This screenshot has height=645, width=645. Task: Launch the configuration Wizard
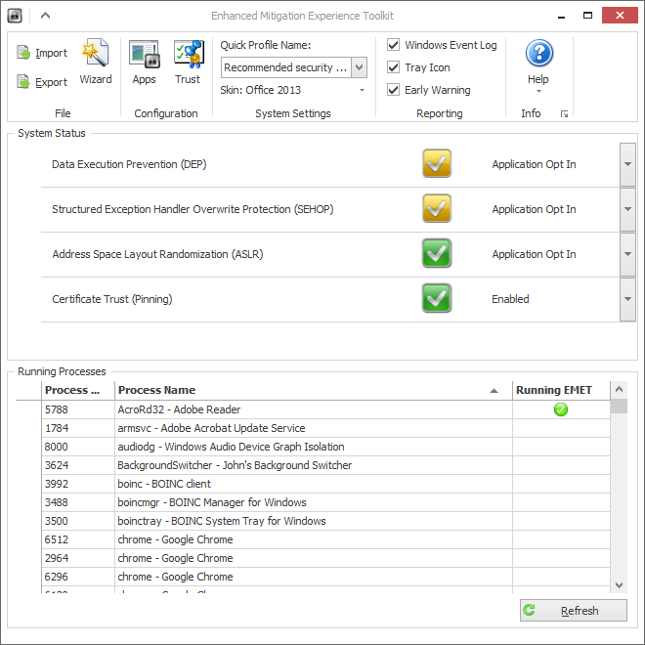click(x=96, y=62)
